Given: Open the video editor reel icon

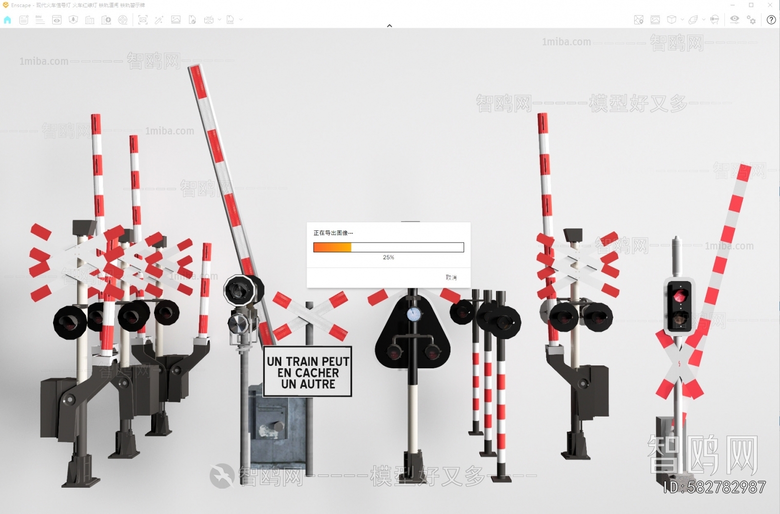Looking at the screenshot, I should (123, 20).
